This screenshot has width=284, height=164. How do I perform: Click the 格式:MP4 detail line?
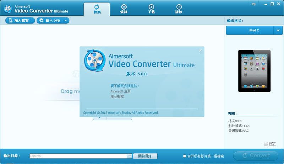pyautogui.click(x=235, y=121)
